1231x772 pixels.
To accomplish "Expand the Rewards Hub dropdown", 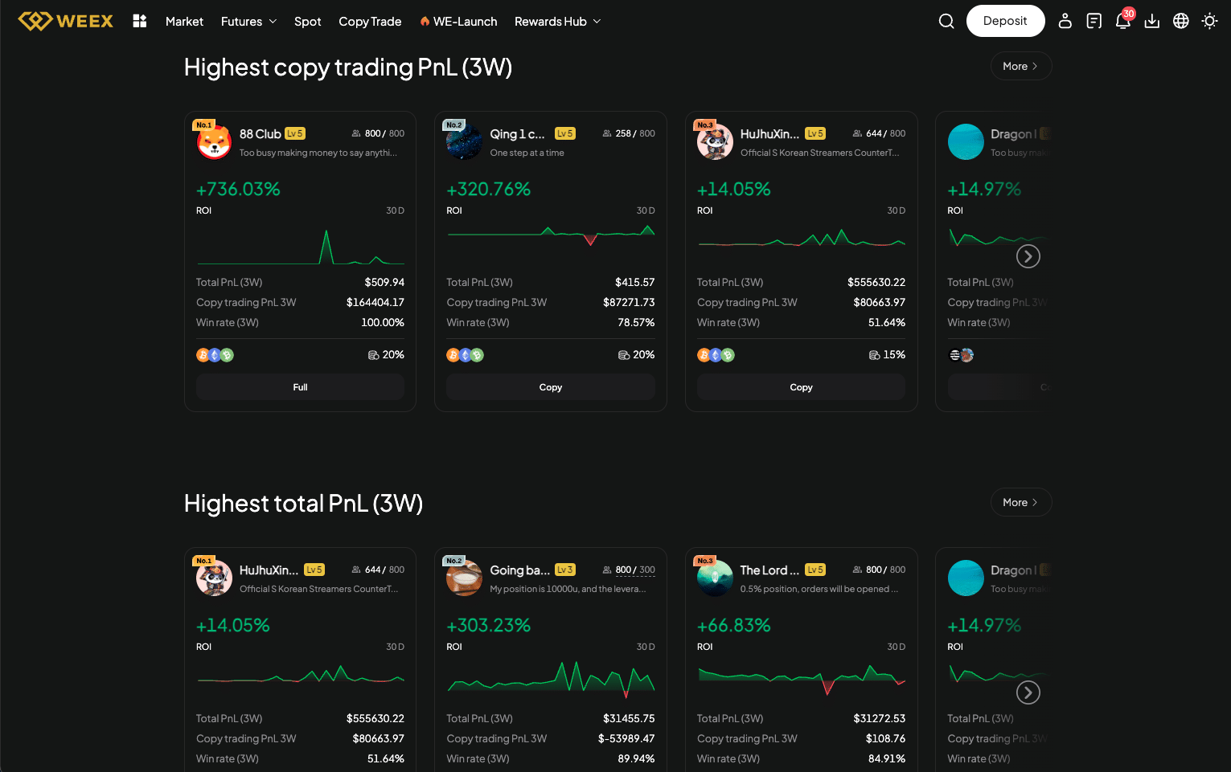I will 557,22.
